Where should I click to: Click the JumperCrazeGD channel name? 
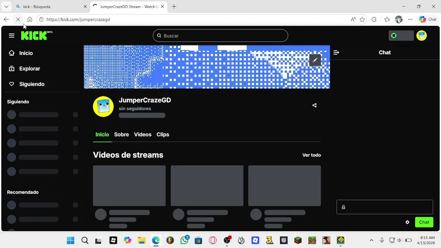(145, 100)
